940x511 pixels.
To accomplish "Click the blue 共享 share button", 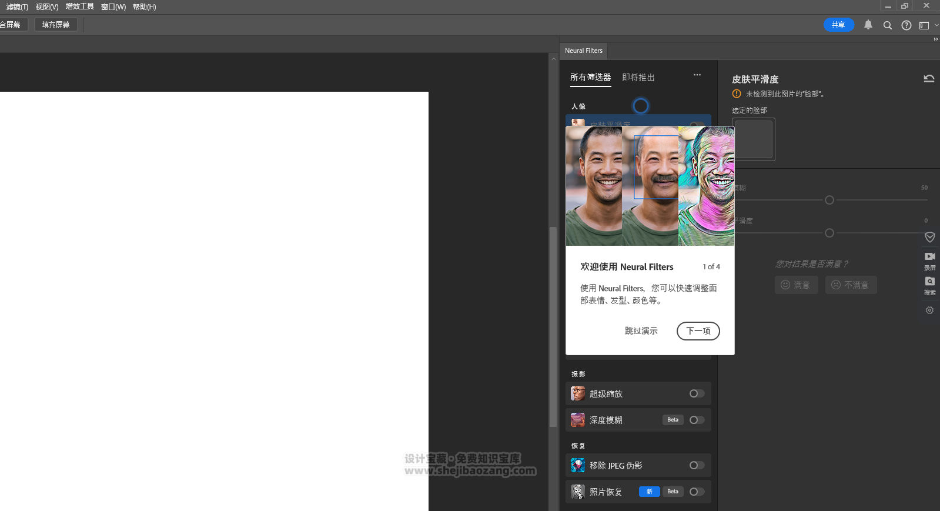I will 838,25.
